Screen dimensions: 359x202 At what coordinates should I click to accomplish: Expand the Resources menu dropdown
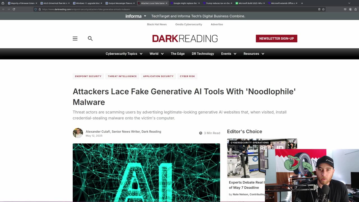point(263,54)
